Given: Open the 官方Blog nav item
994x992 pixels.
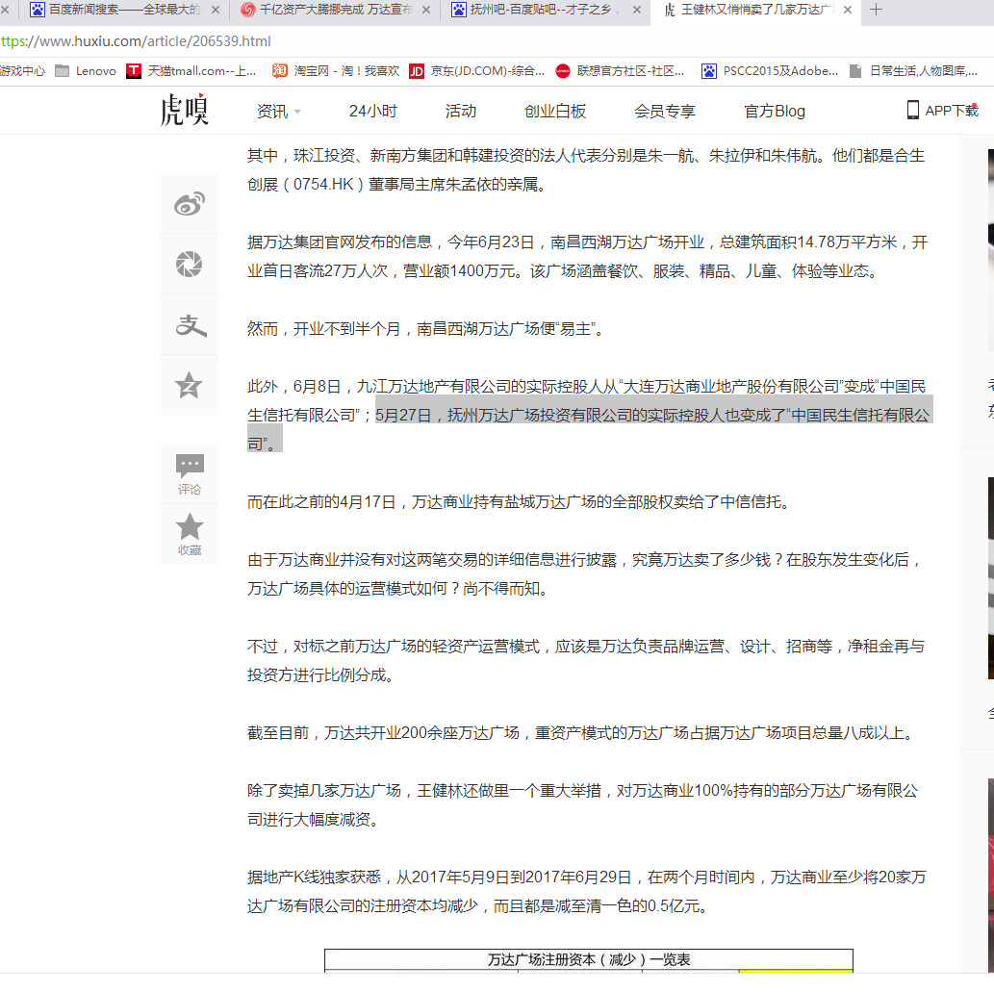Looking at the screenshot, I should coord(774,111).
